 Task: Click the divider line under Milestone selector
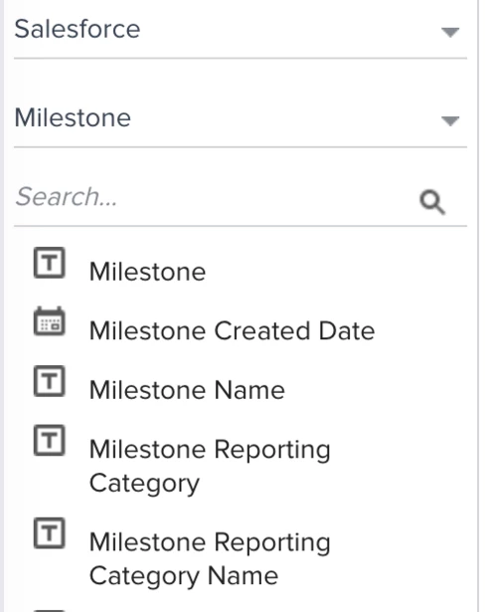[x=241, y=147]
